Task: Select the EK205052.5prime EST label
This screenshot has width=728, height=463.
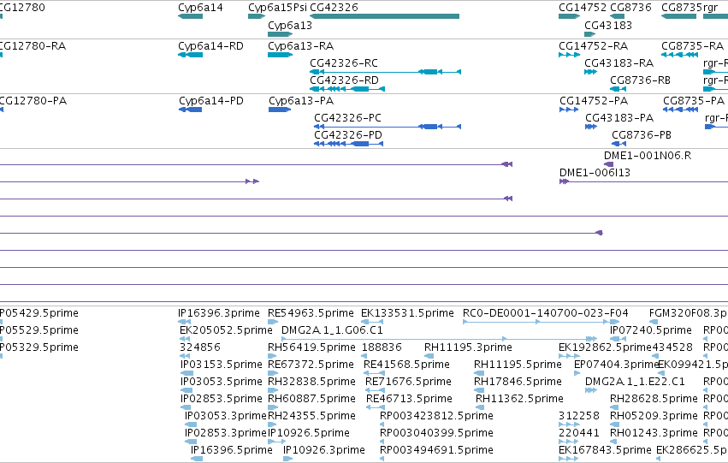Action: pyautogui.click(x=226, y=330)
